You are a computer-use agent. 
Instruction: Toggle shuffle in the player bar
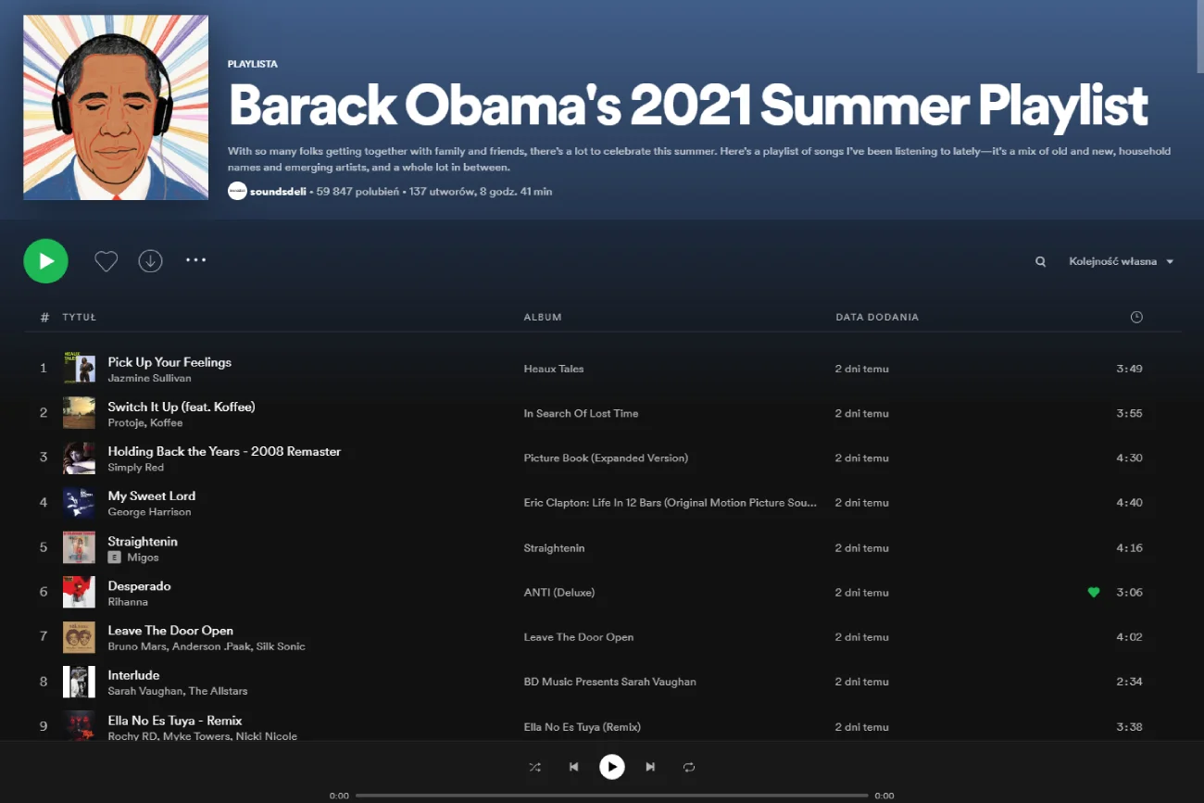point(534,767)
